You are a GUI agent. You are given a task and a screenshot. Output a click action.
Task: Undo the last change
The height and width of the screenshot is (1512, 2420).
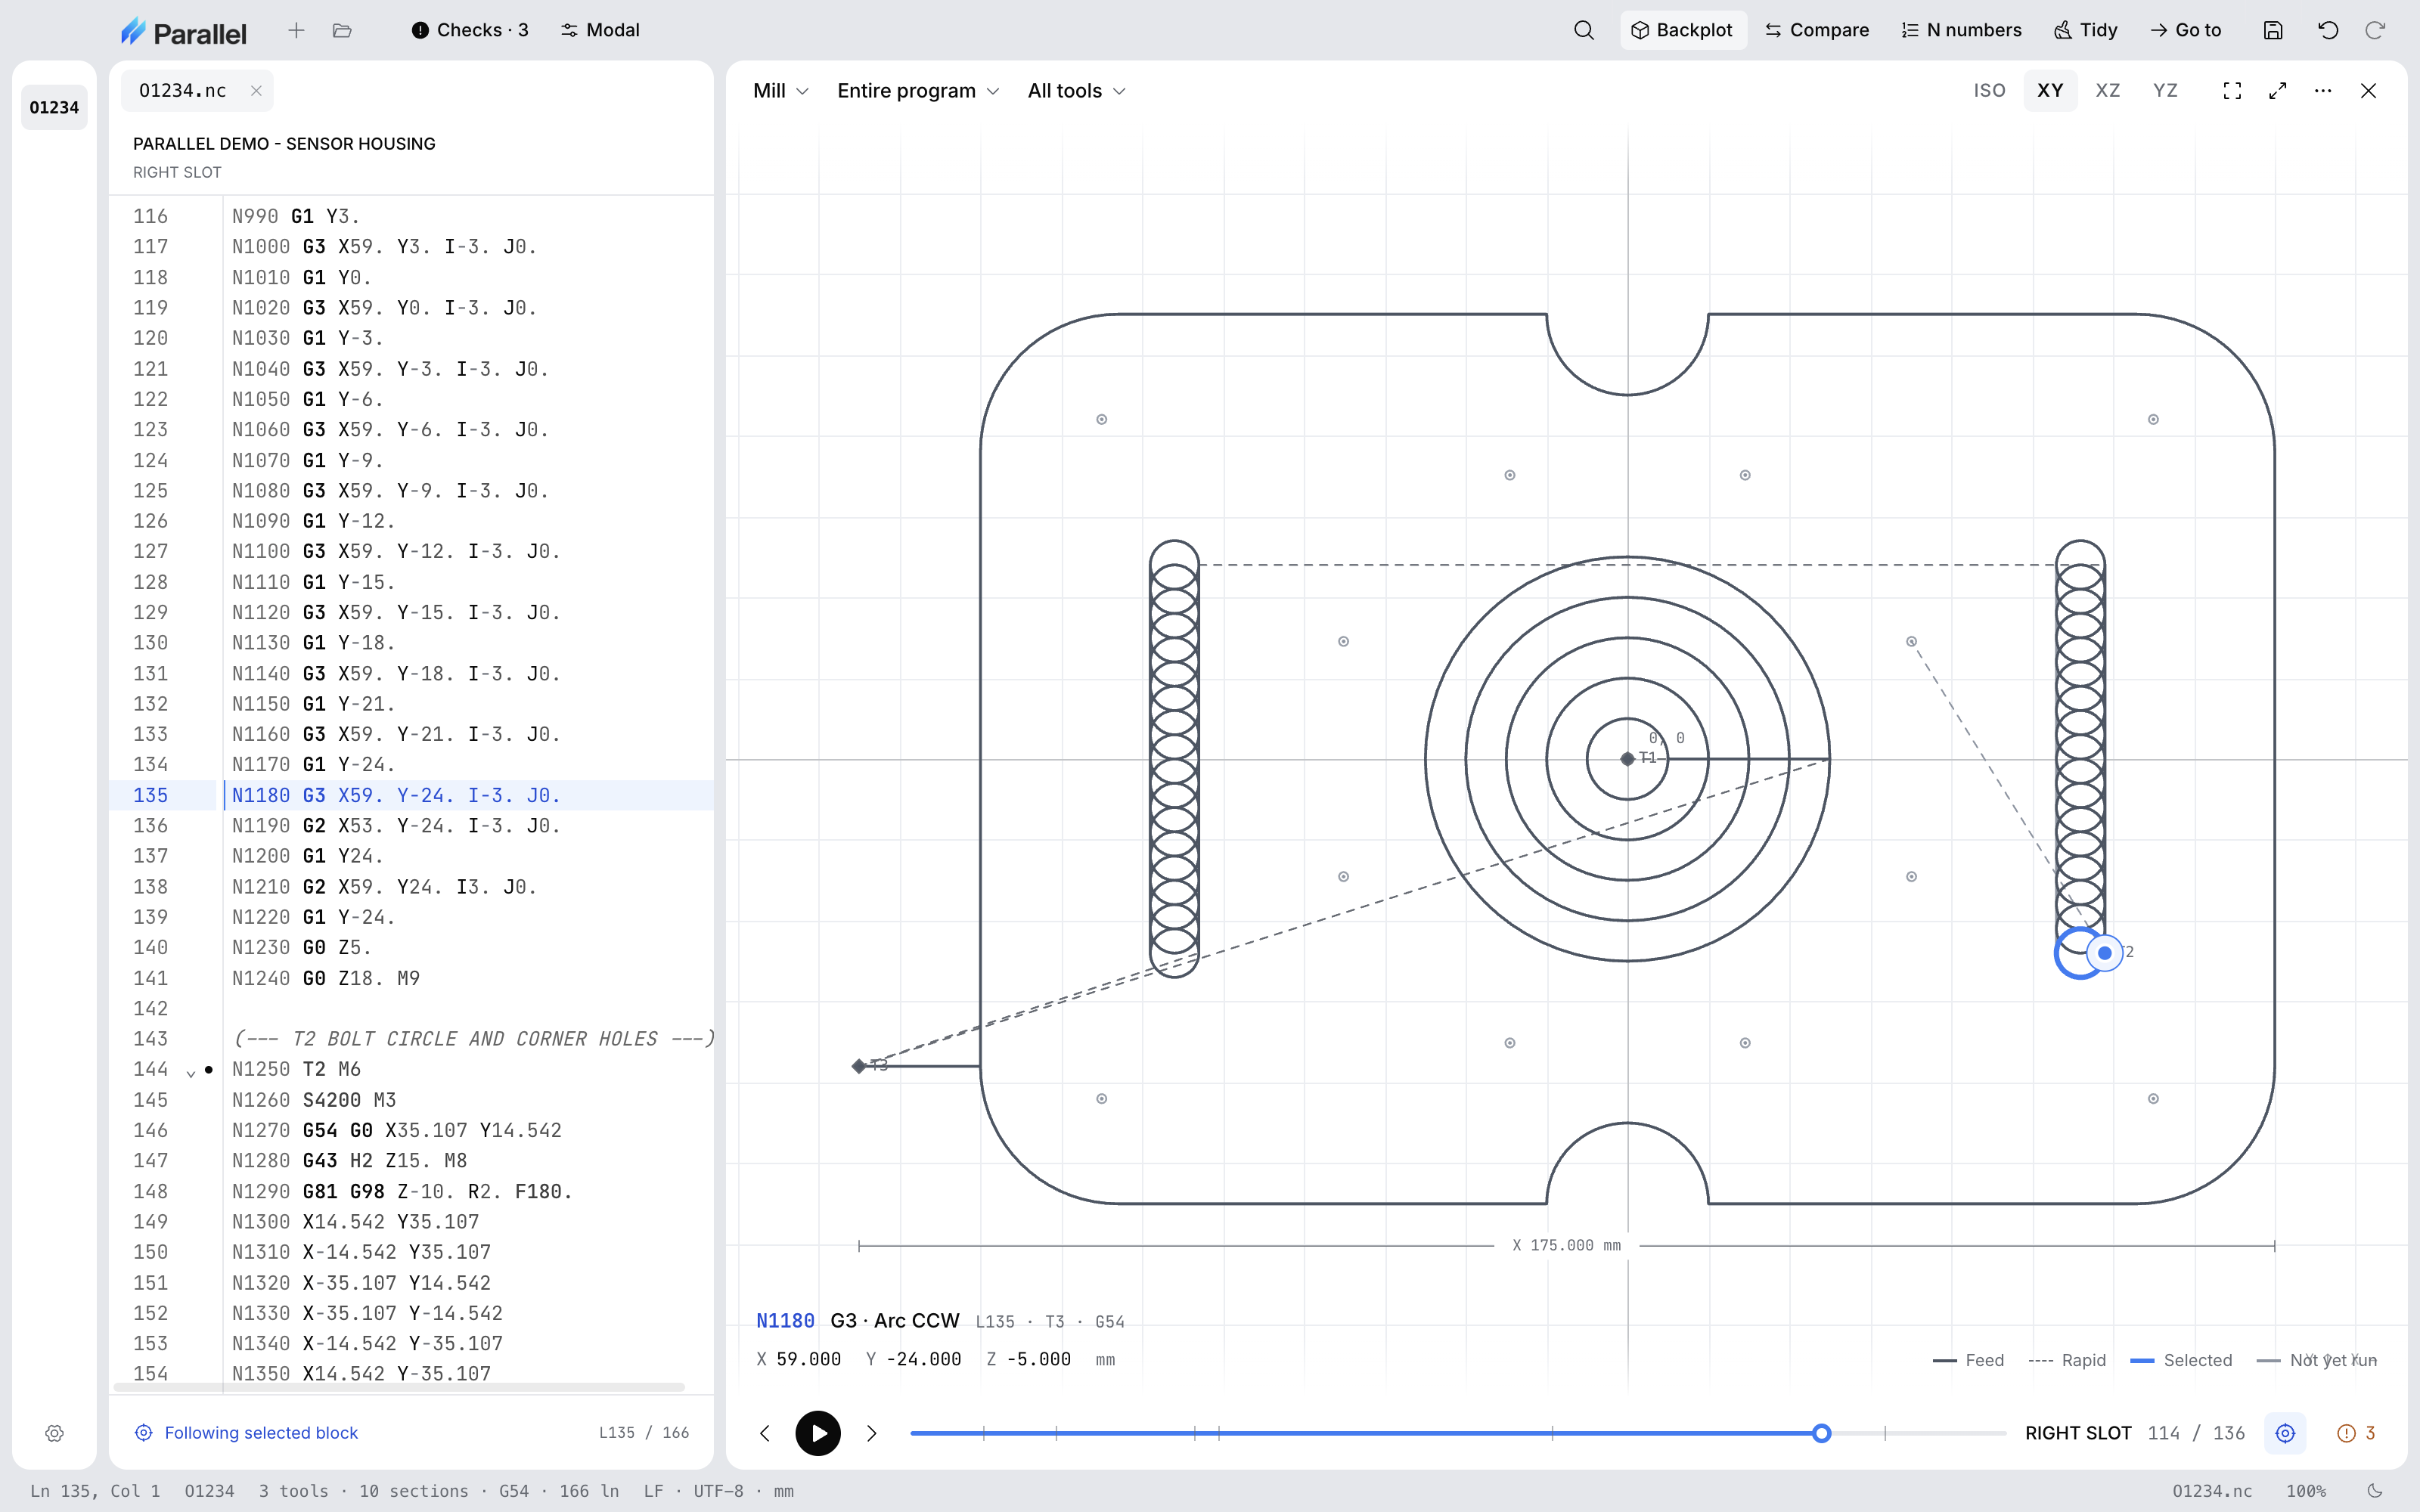click(2328, 31)
